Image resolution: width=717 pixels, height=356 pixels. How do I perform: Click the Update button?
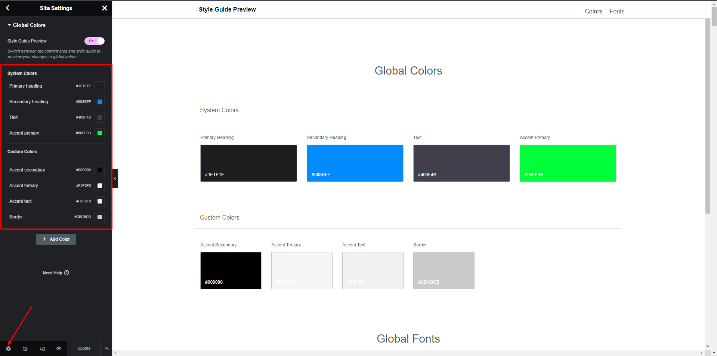tap(84, 349)
